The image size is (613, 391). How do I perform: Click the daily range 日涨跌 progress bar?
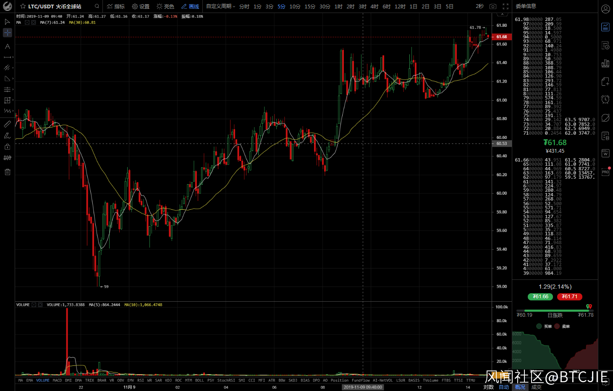point(555,311)
